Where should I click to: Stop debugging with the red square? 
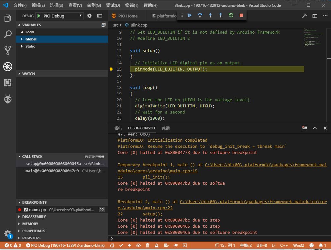point(241,15)
